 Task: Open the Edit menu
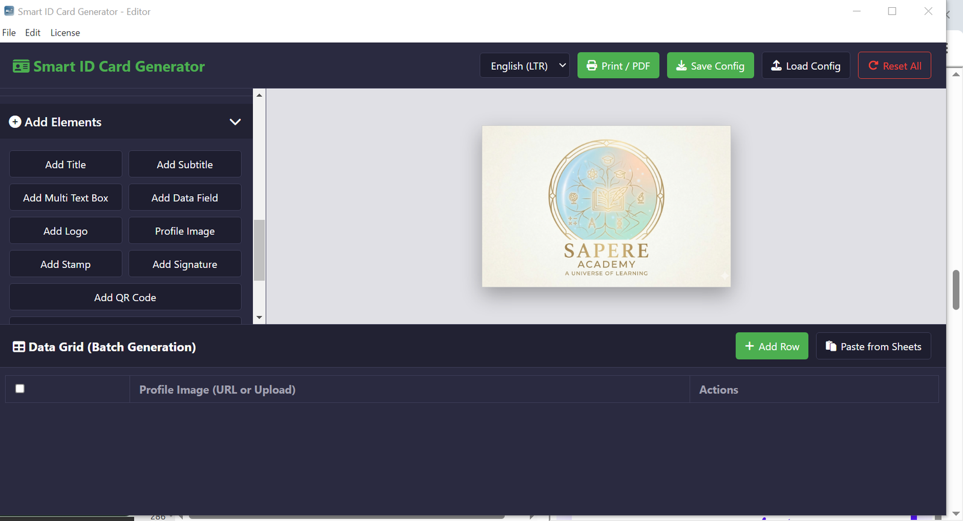point(33,32)
